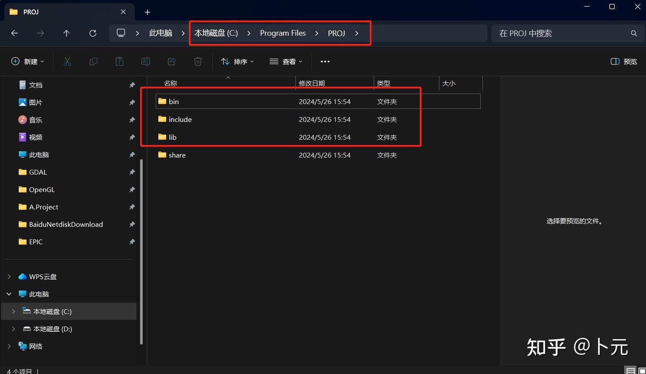Open the 查看 (View) dropdown
This screenshot has width=646, height=374.
286,62
